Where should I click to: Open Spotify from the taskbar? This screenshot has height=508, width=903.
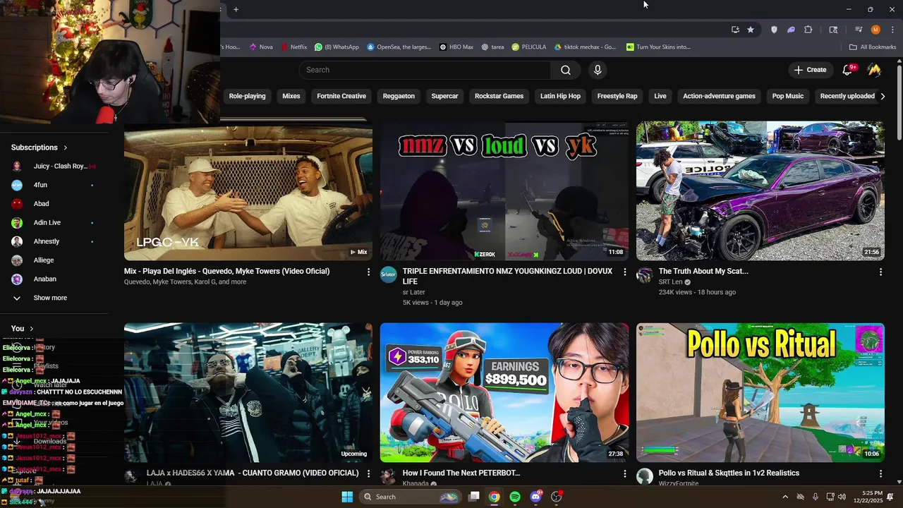(515, 497)
